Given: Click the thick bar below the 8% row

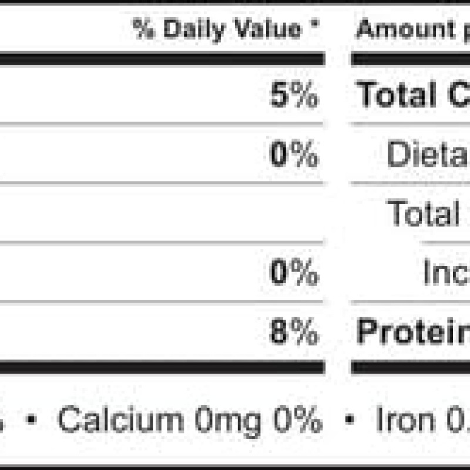Looking at the screenshot, I should [162, 367].
